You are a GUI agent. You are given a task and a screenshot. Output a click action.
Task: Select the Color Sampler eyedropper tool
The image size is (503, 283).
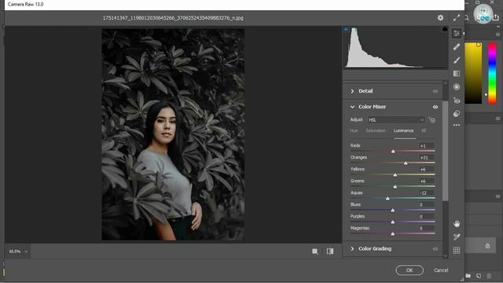coord(457,237)
